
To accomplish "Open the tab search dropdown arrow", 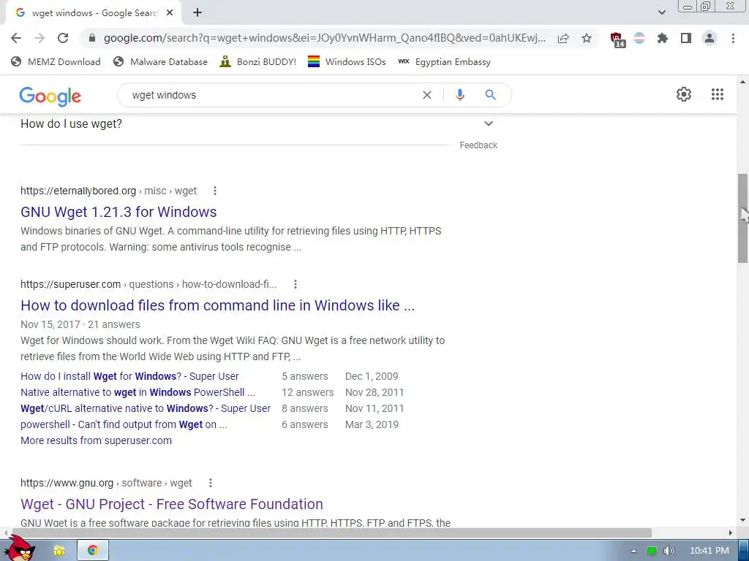I will tap(661, 13).
